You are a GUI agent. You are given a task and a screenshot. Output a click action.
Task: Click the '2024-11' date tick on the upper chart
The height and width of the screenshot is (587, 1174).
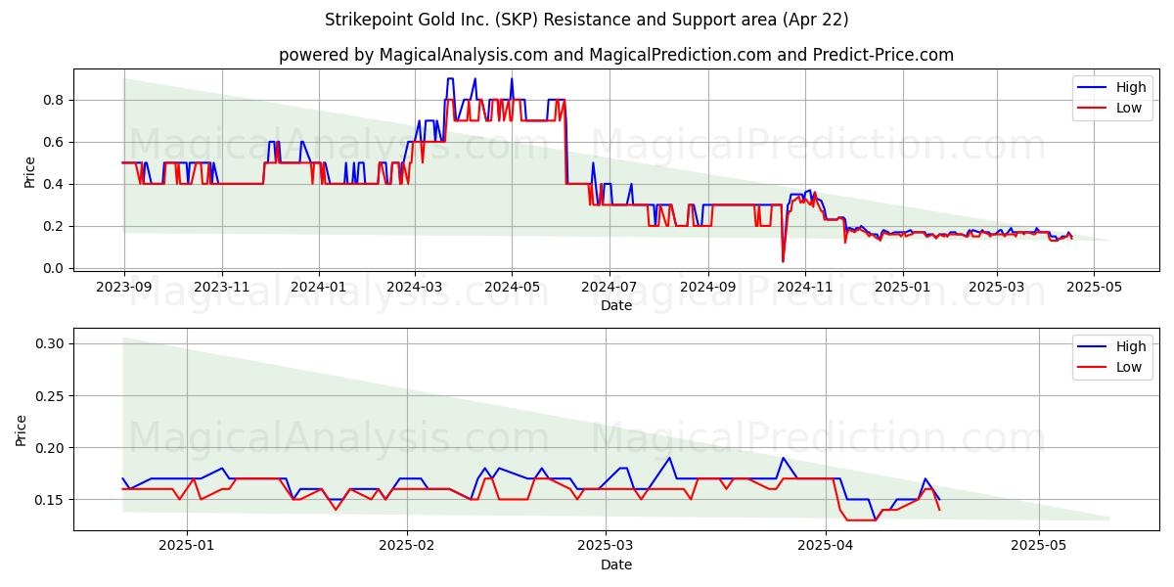tap(805, 289)
